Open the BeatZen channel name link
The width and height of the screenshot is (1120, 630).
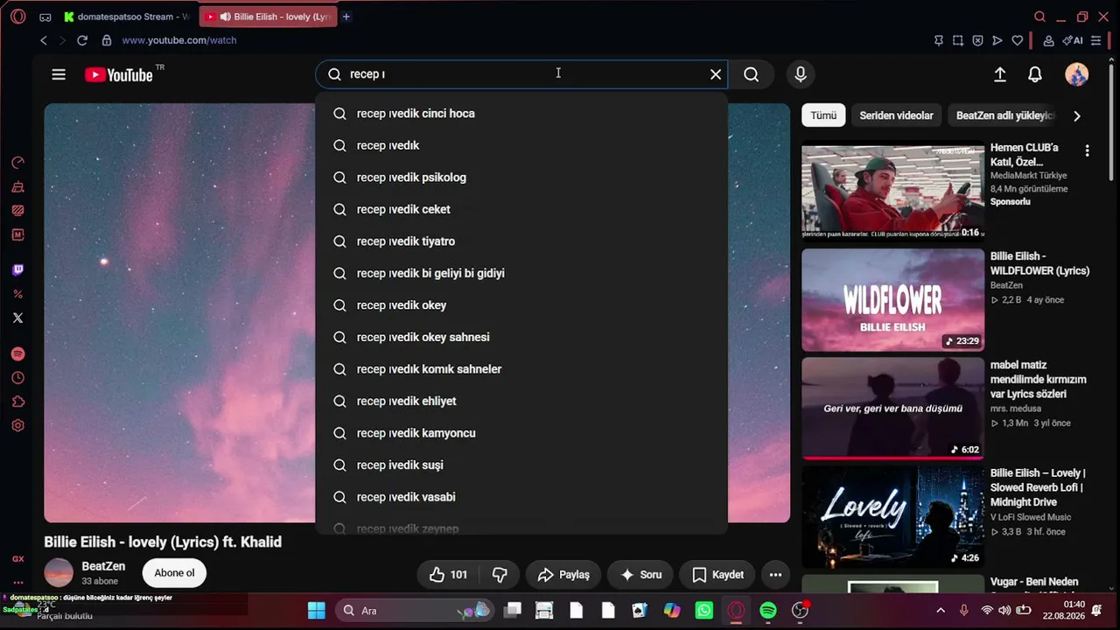tap(103, 566)
